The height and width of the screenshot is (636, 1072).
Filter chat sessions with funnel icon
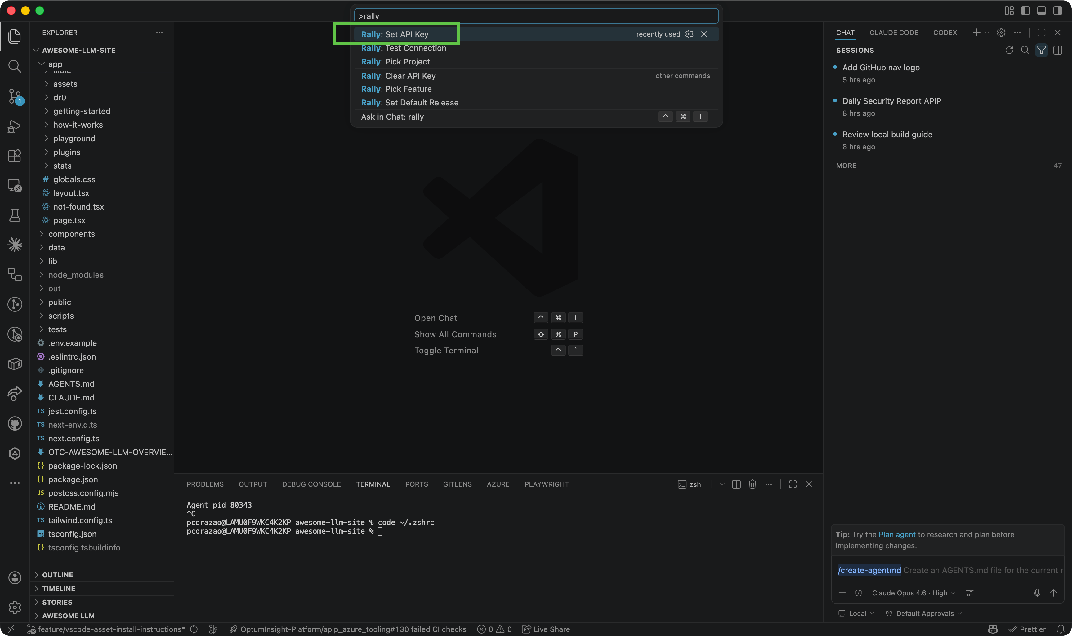click(x=1041, y=50)
